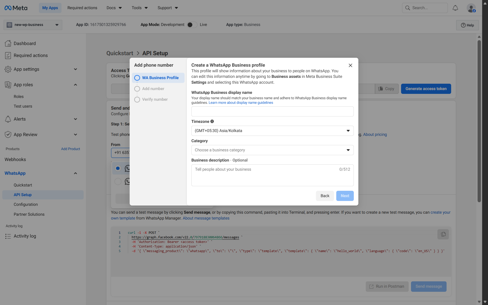Expand the App Review section
The height and width of the screenshot is (305, 488).
(75, 135)
